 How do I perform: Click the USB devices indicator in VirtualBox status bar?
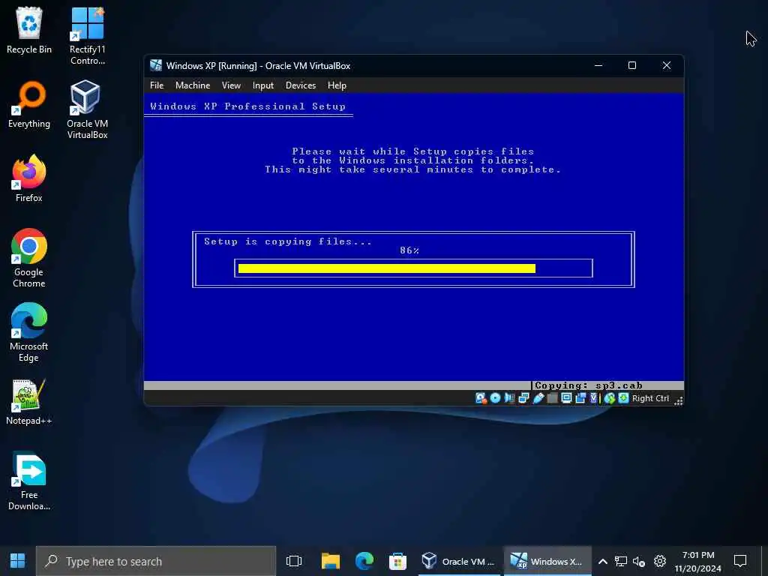click(x=538, y=398)
